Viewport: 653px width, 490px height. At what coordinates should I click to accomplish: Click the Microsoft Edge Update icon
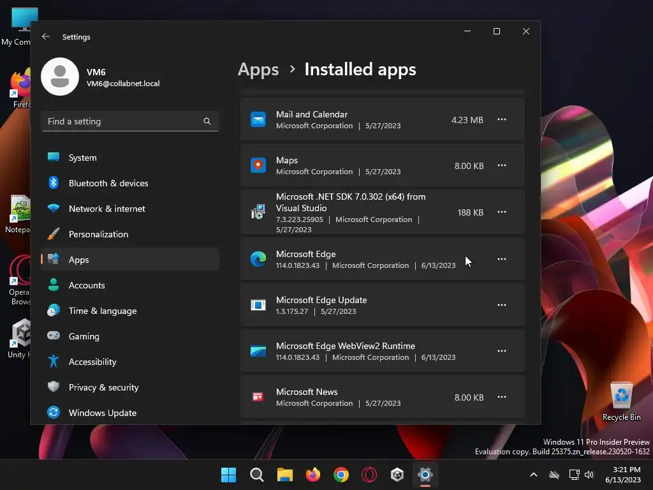258,305
